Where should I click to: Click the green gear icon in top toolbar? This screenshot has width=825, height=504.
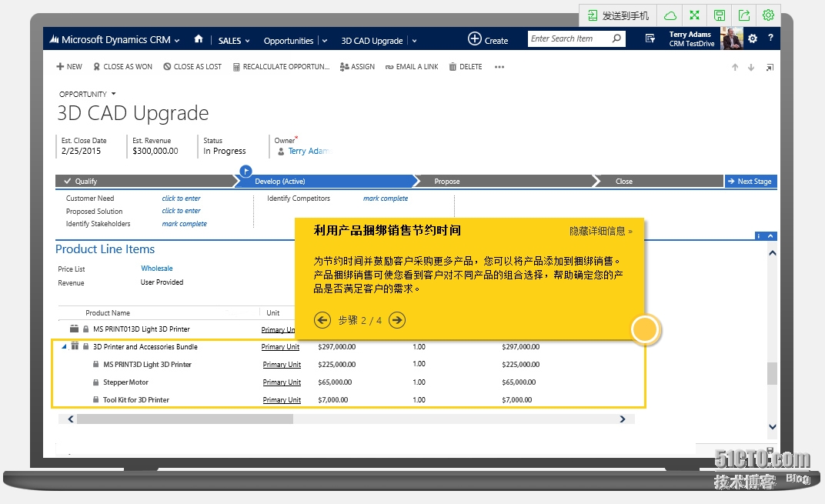pos(768,15)
